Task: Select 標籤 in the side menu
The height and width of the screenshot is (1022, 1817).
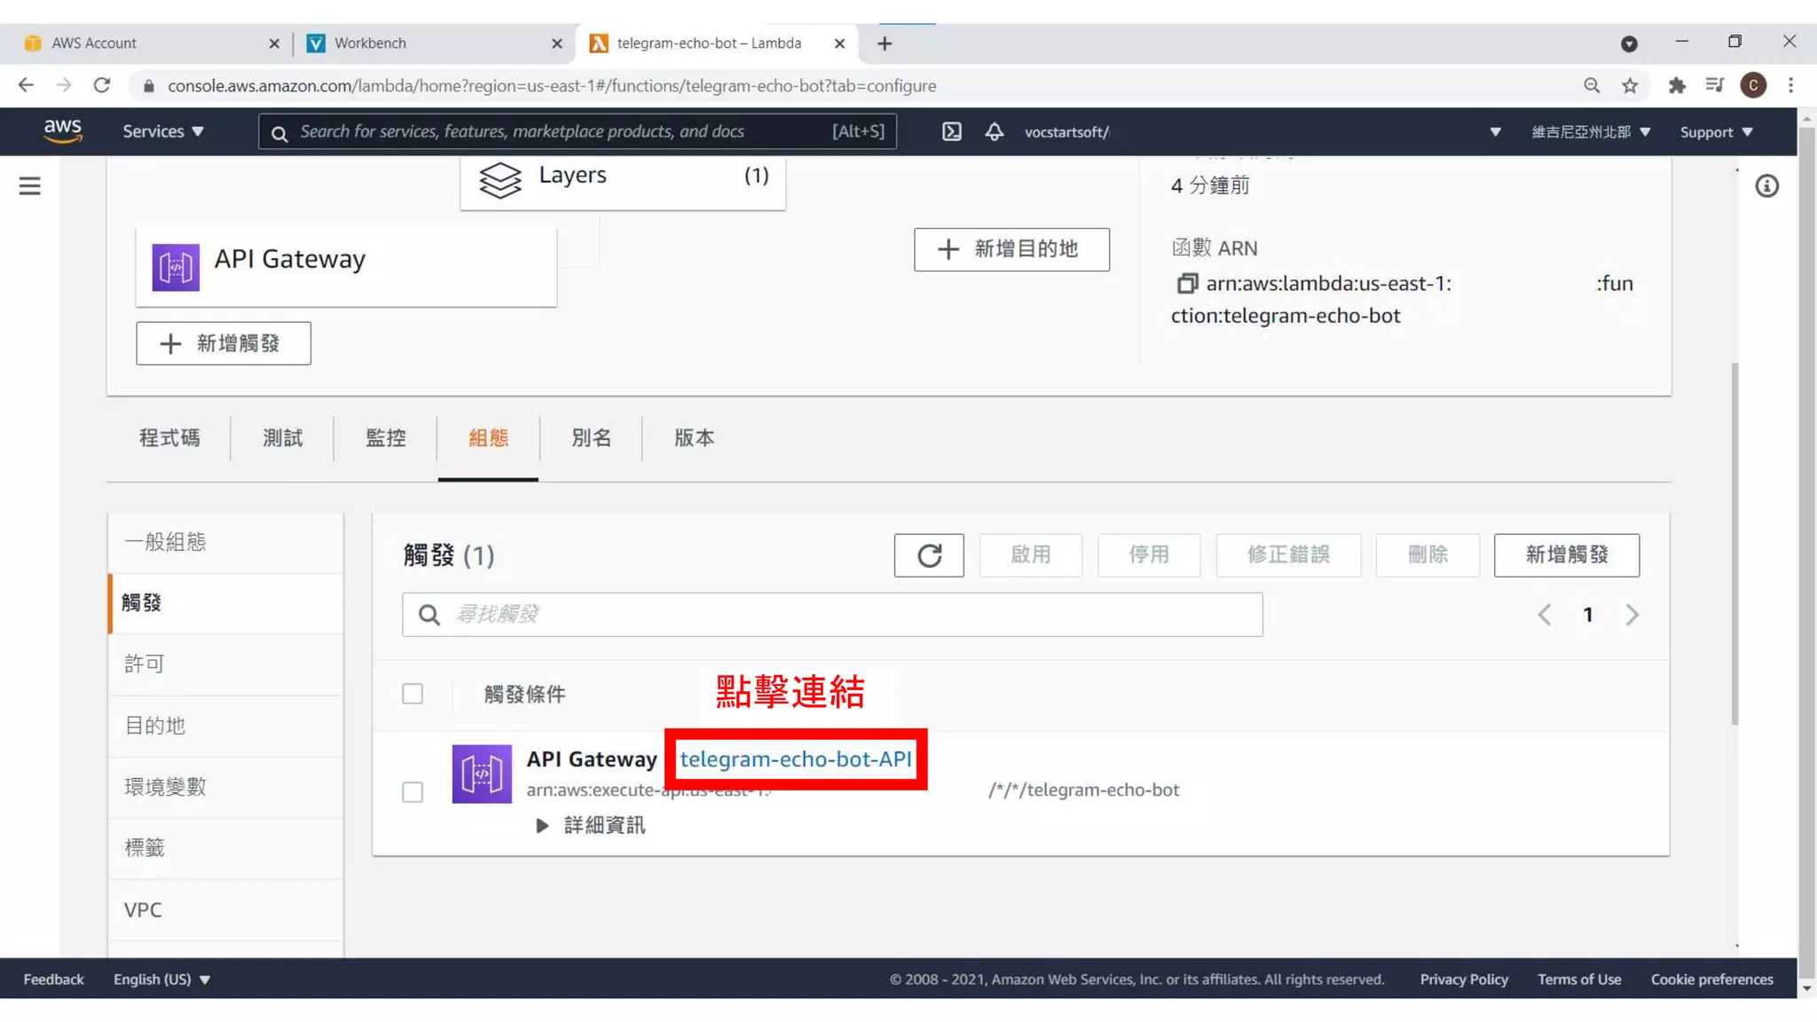Action: coord(225,848)
